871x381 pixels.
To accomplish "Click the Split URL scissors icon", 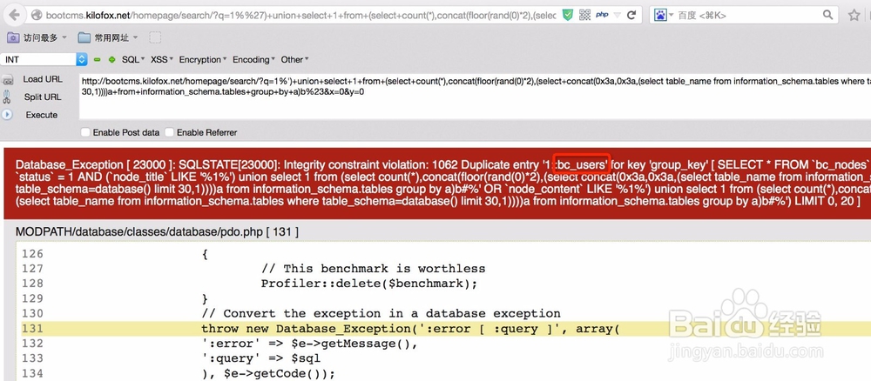I will pos(7,97).
